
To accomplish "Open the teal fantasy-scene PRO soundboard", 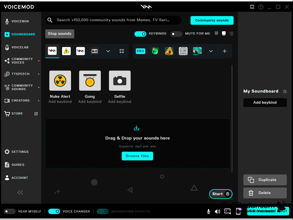I will (x=197, y=51).
